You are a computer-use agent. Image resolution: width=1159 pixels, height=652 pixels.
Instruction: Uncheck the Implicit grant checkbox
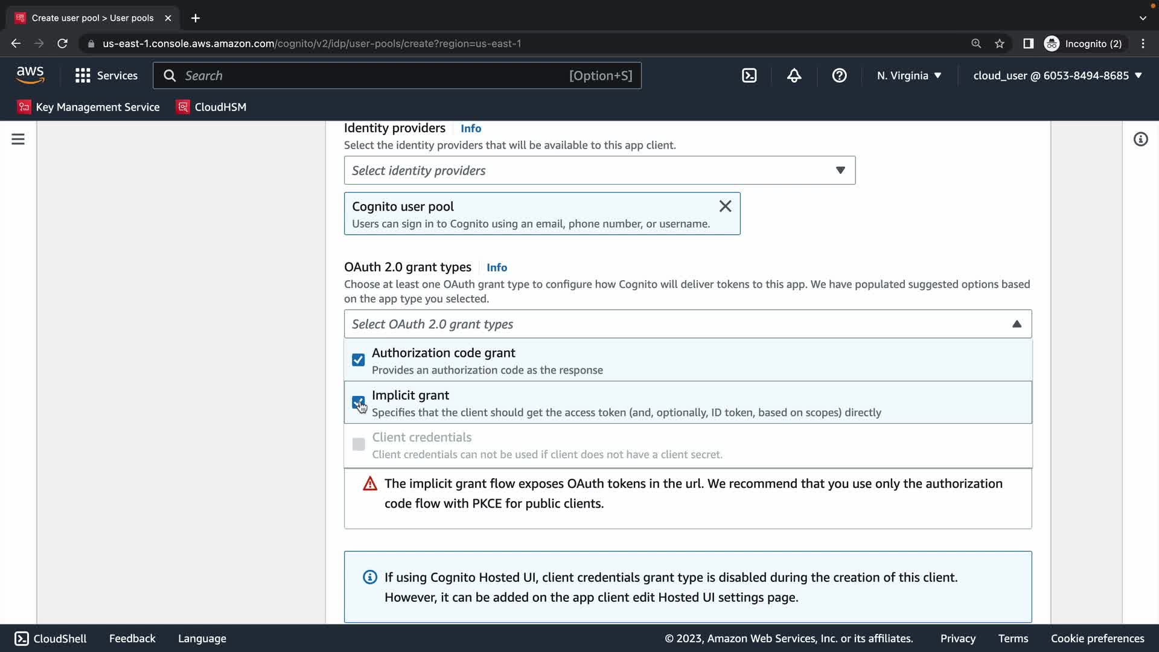tap(358, 402)
